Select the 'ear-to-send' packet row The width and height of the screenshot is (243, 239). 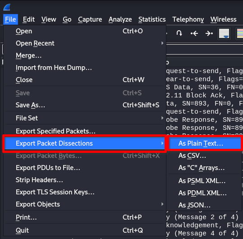click(x=205, y=79)
